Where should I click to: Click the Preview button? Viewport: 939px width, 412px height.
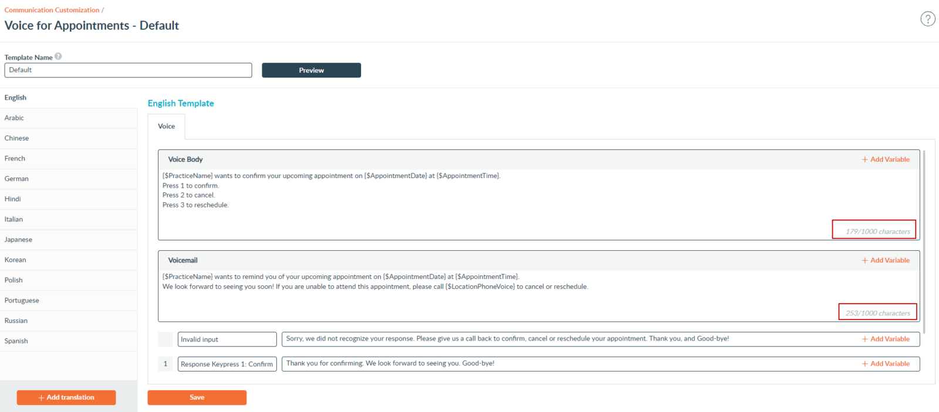tap(311, 70)
